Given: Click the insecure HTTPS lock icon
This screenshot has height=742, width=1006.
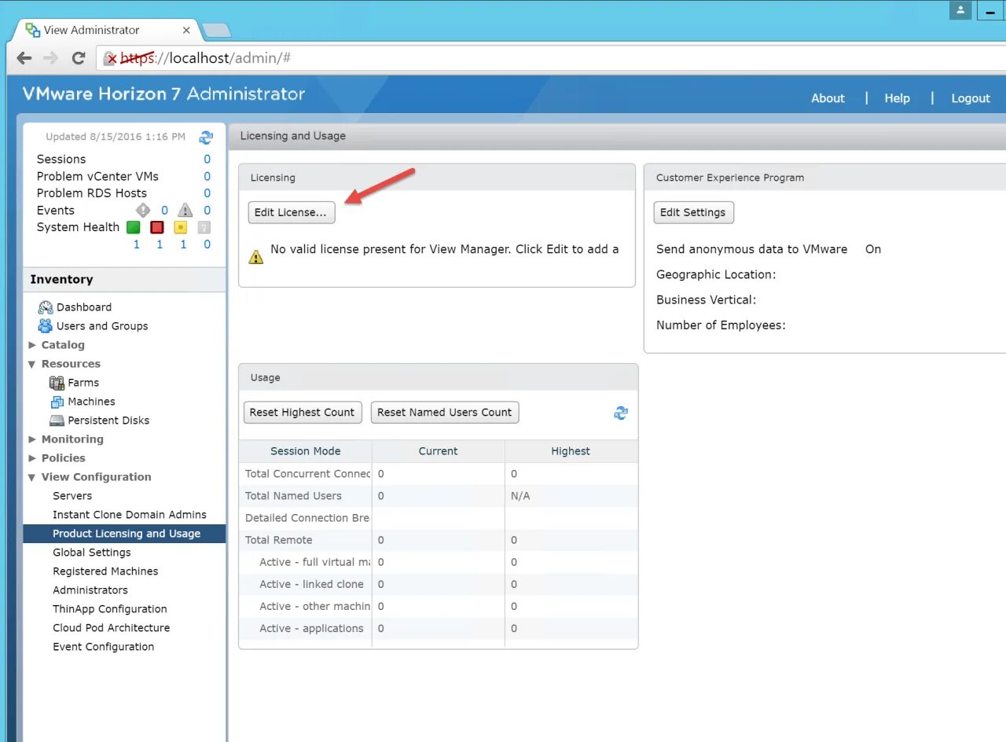Looking at the screenshot, I should (110, 58).
